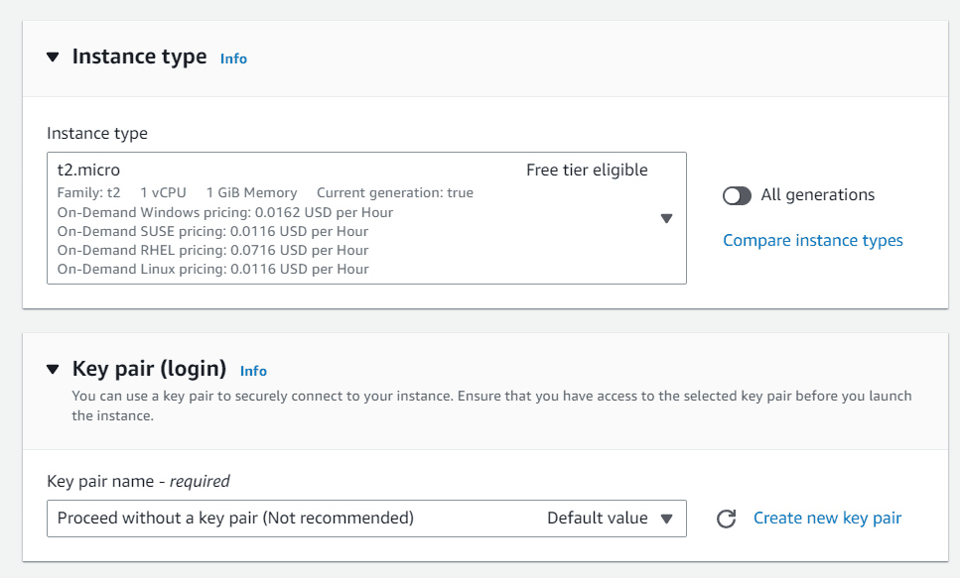The height and width of the screenshot is (578, 960).
Task: Collapse the Instance type section triangle
Action: click(x=53, y=57)
